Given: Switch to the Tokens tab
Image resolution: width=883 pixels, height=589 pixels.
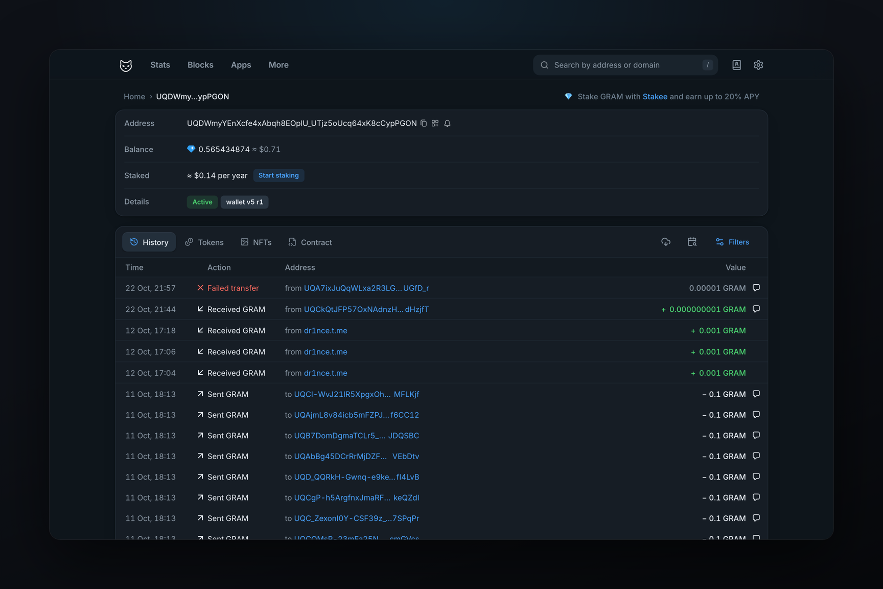Looking at the screenshot, I should coord(204,242).
